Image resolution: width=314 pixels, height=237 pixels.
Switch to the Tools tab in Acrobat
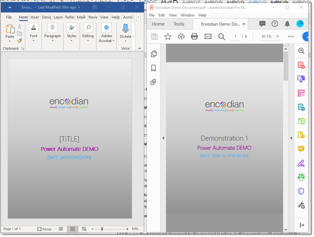[179, 24]
